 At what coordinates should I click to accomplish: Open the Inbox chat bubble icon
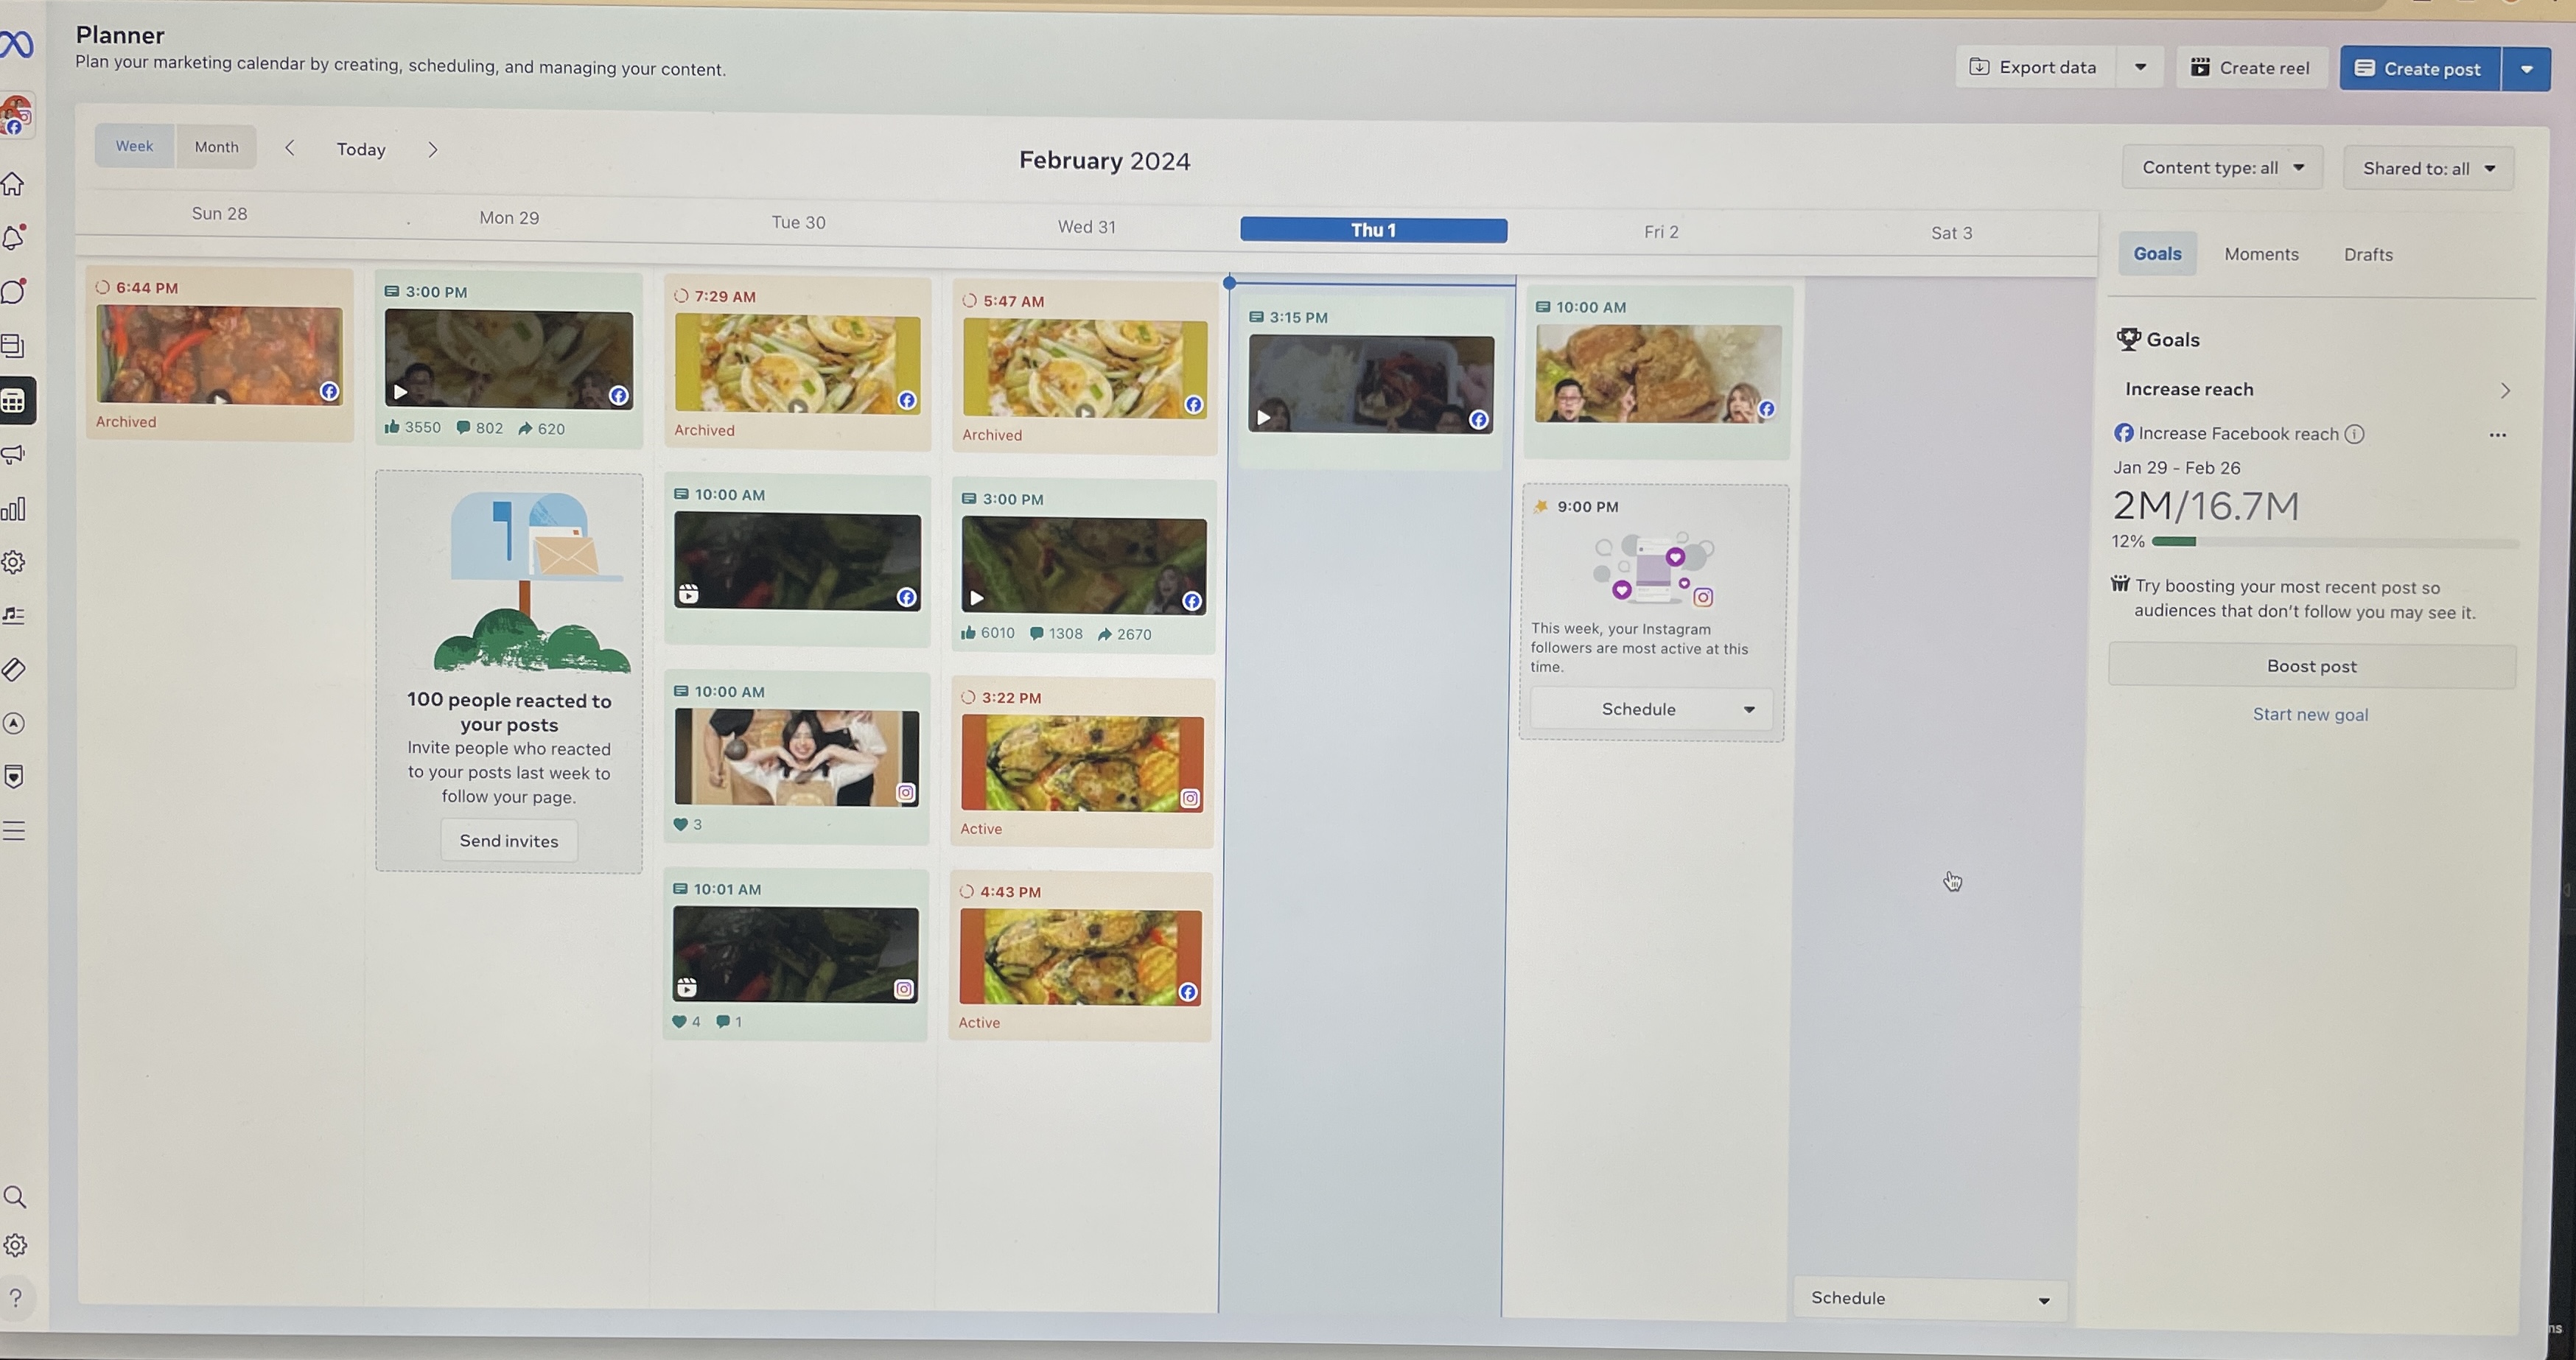point(14,291)
